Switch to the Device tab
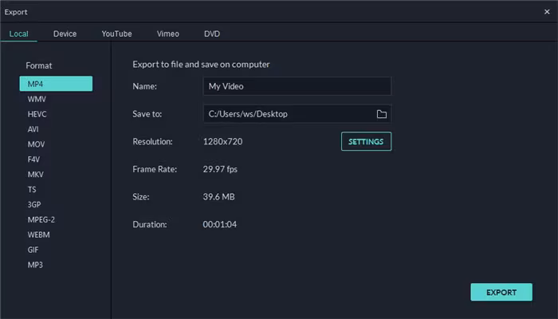 (65, 33)
